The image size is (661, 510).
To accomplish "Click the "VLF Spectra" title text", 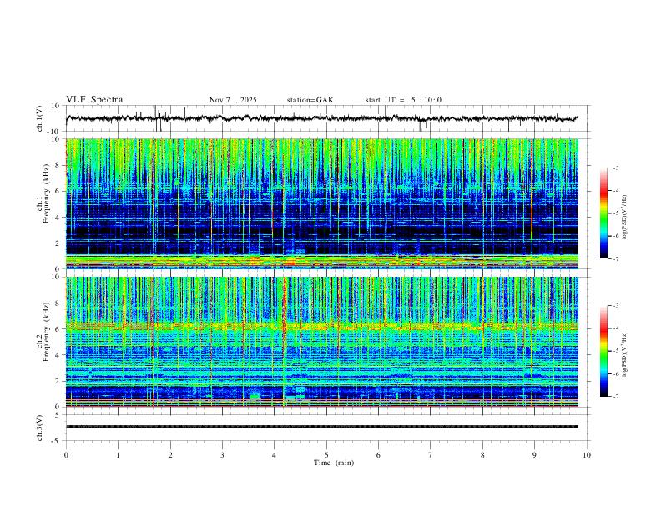I will coord(94,100).
